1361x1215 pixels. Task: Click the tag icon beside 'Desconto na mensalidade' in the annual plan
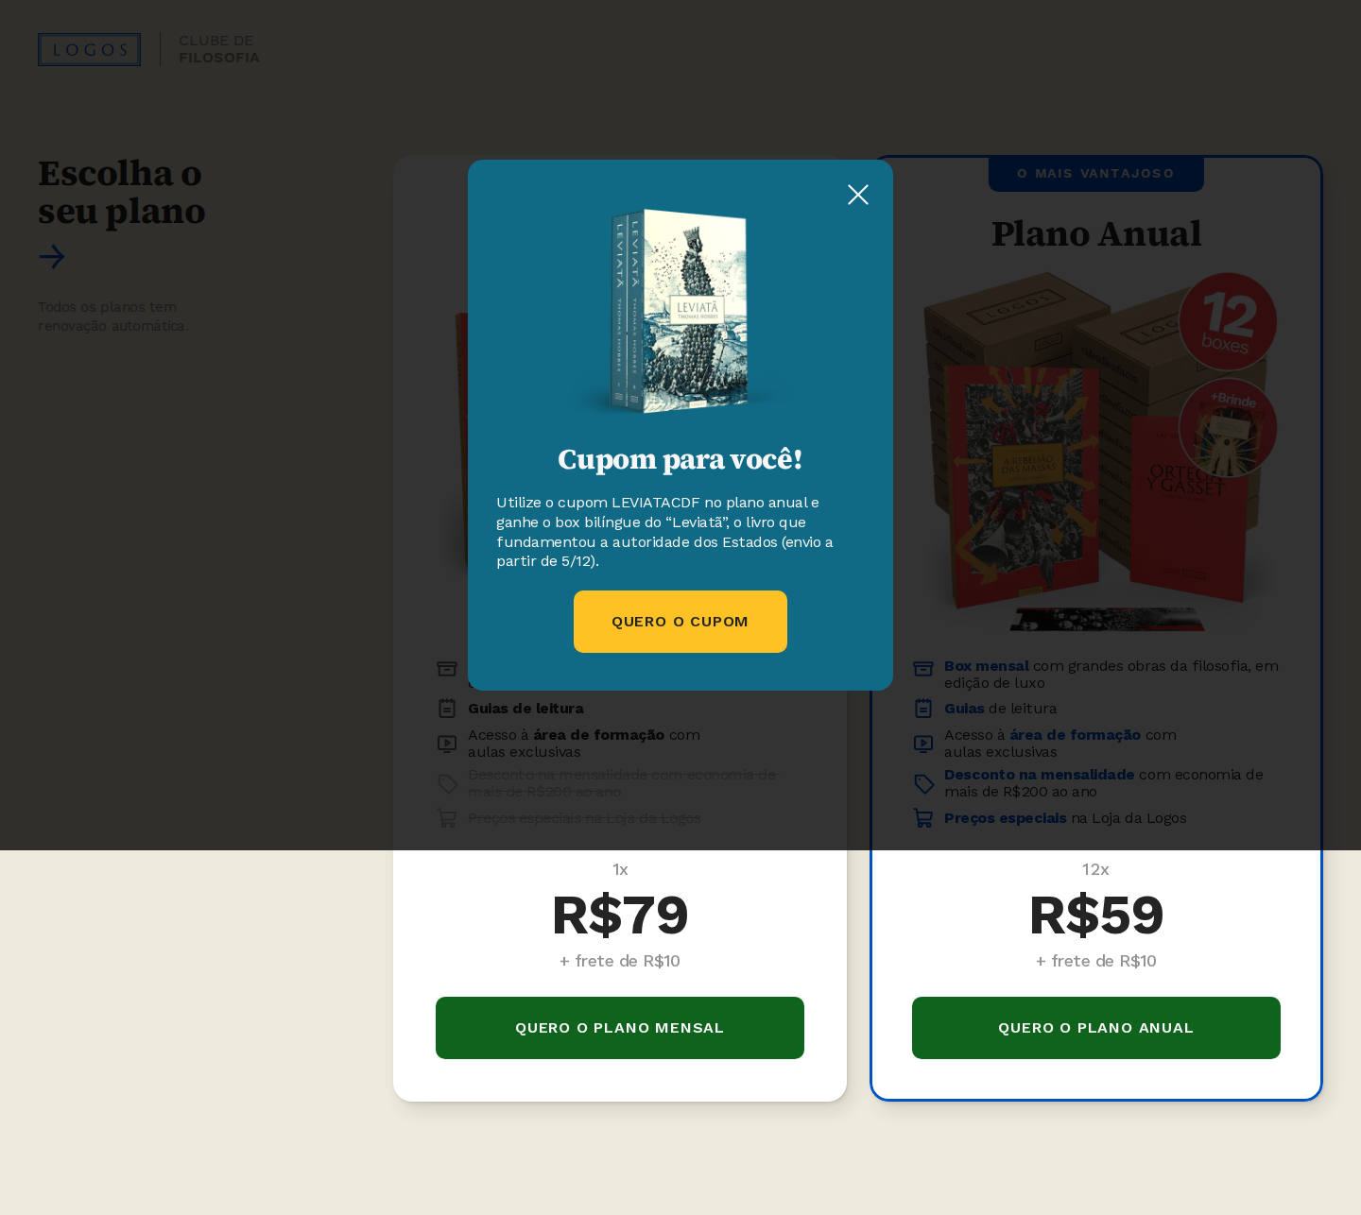923,783
